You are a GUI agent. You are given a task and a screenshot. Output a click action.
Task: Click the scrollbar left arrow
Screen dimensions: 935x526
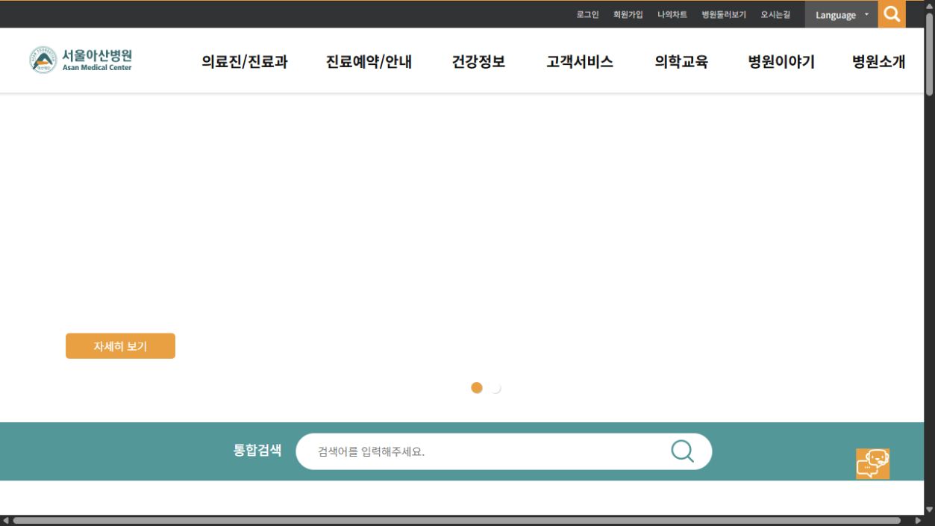(6, 520)
